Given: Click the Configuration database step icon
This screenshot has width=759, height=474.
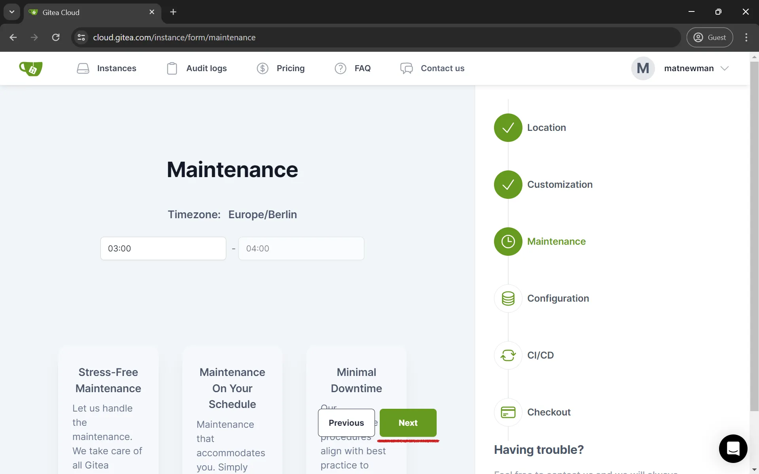Looking at the screenshot, I should click(x=508, y=298).
